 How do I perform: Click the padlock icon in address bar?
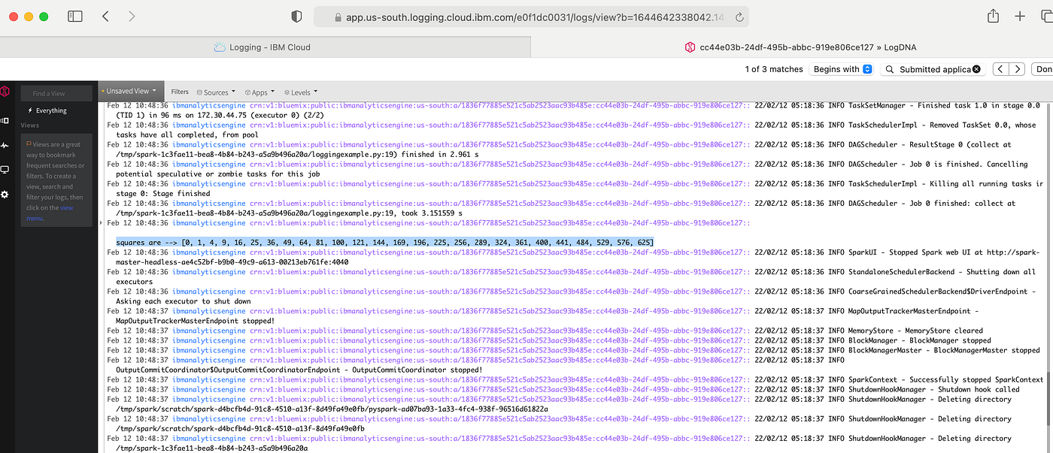click(x=338, y=17)
